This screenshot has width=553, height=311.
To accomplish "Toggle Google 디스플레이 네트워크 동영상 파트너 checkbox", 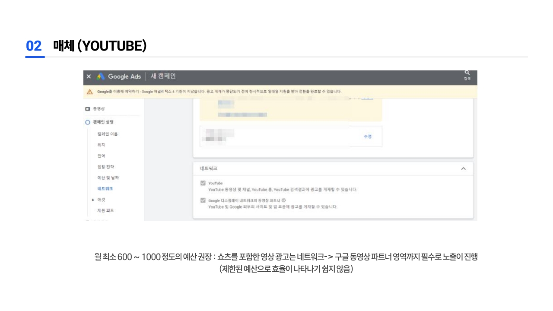I will 203,200.
